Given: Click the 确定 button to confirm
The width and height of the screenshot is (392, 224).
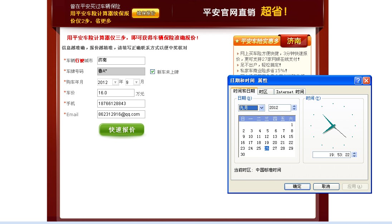Looking at the screenshot, I should [x=297, y=186].
